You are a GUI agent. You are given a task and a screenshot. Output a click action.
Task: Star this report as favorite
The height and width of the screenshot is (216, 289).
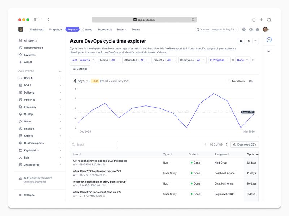(249, 41)
